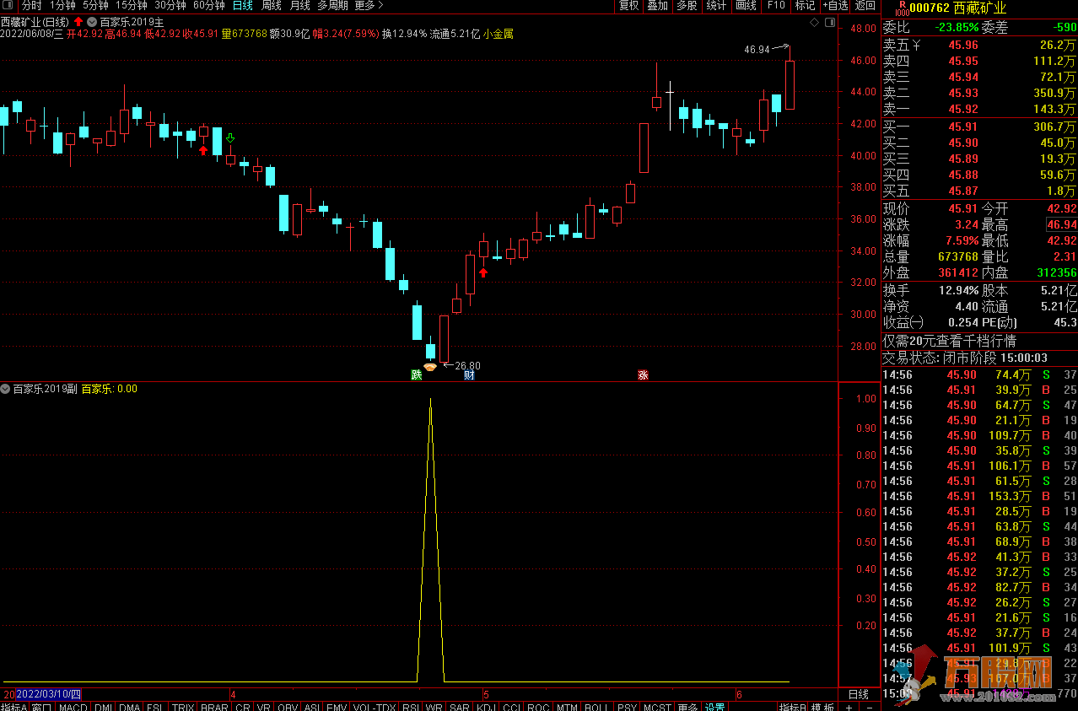Viewport: 1078px width, 711px height.
Task: Click the R1000 badge next to the stock code
Action: coord(901,8)
